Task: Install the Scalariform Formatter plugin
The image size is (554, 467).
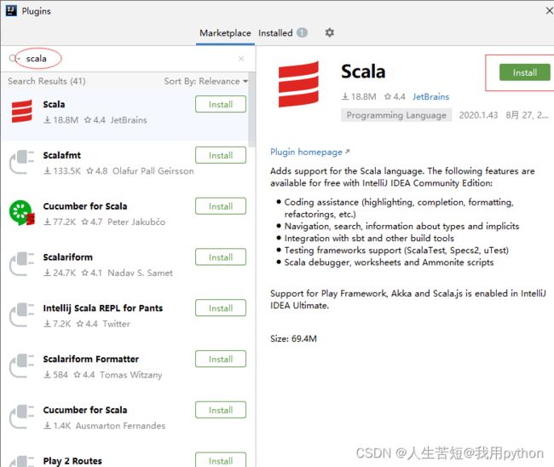Action: pos(221,359)
